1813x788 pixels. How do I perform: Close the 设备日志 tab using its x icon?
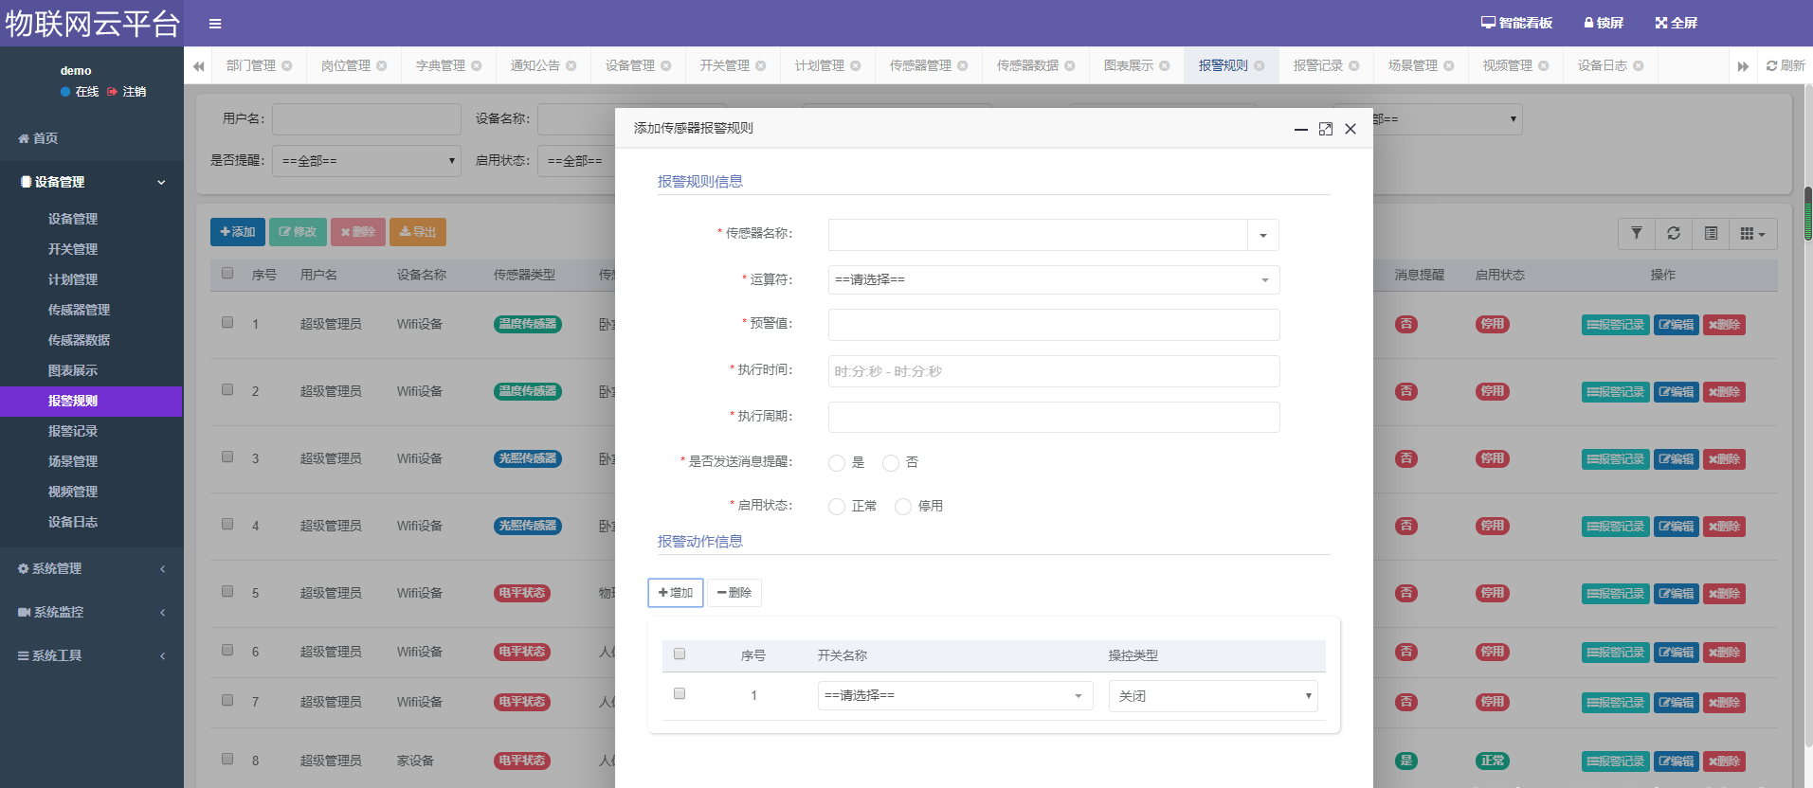pos(1639,65)
